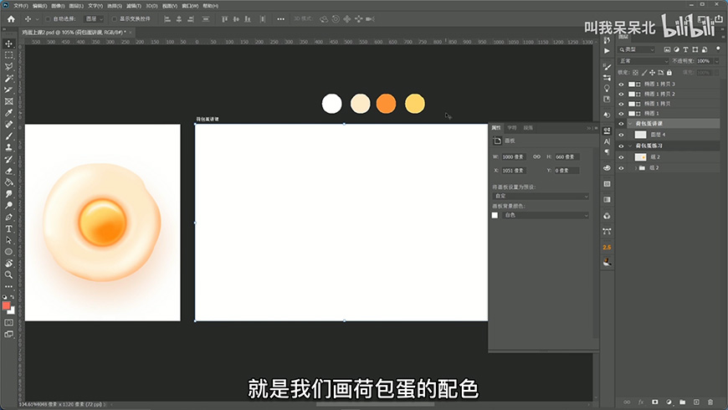Create a new group folder icon
This screenshot has width=728, height=410.
tap(682, 402)
